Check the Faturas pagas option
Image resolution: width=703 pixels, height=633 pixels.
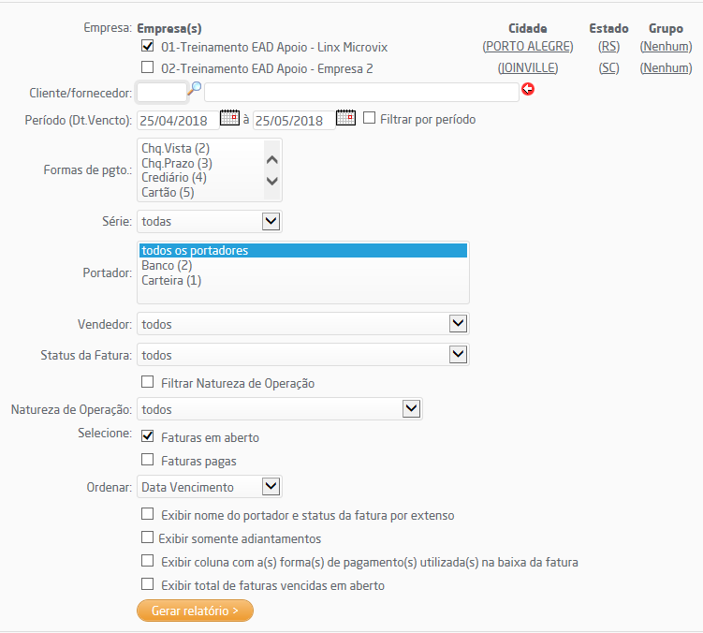coord(147,460)
